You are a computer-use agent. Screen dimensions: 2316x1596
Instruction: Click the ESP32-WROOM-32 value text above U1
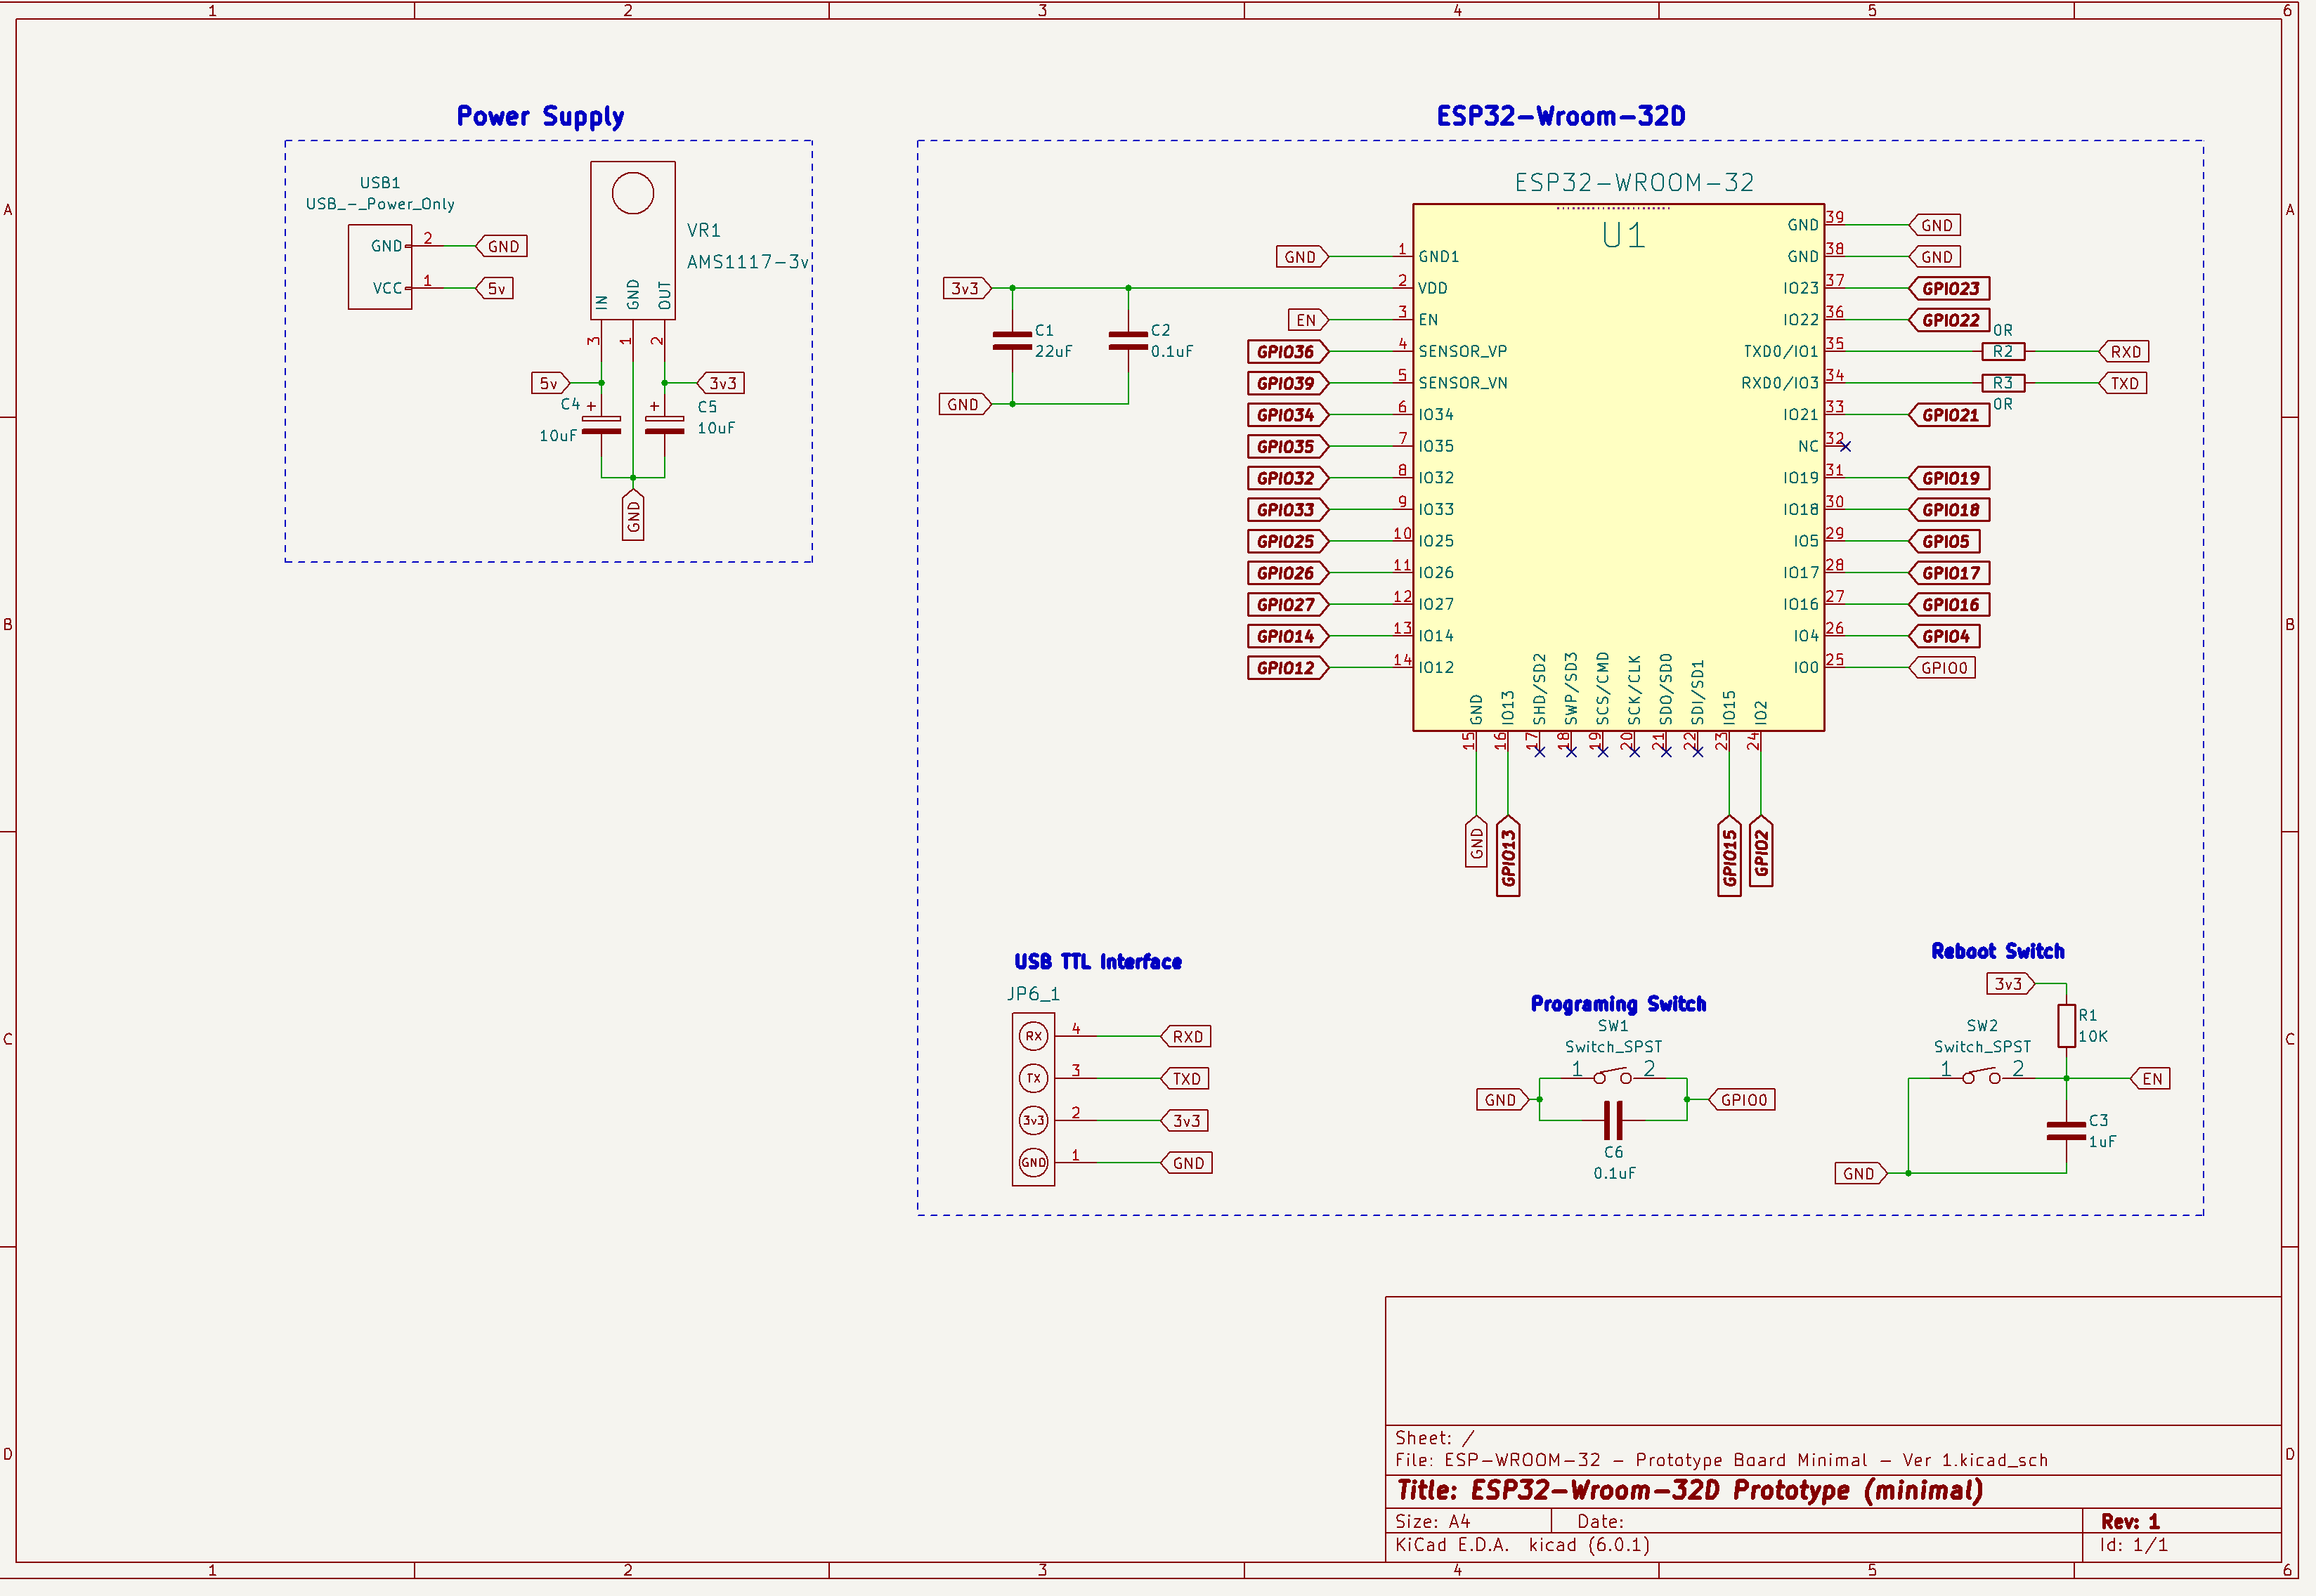pyautogui.click(x=1634, y=183)
